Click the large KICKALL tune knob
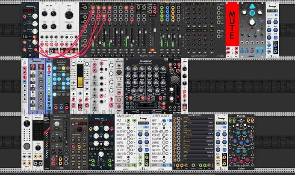 174,80
